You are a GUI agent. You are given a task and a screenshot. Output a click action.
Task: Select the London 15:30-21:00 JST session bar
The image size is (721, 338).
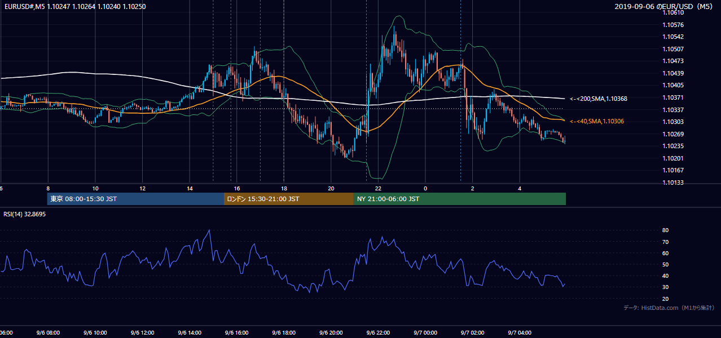click(289, 199)
